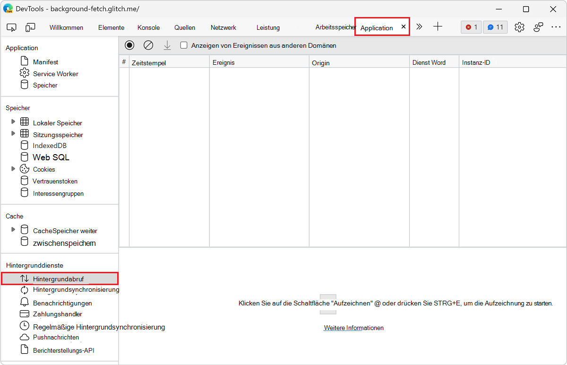567x365 pixels.
Task: Click the Vertrauenstoken database icon
Action: (x=24, y=181)
